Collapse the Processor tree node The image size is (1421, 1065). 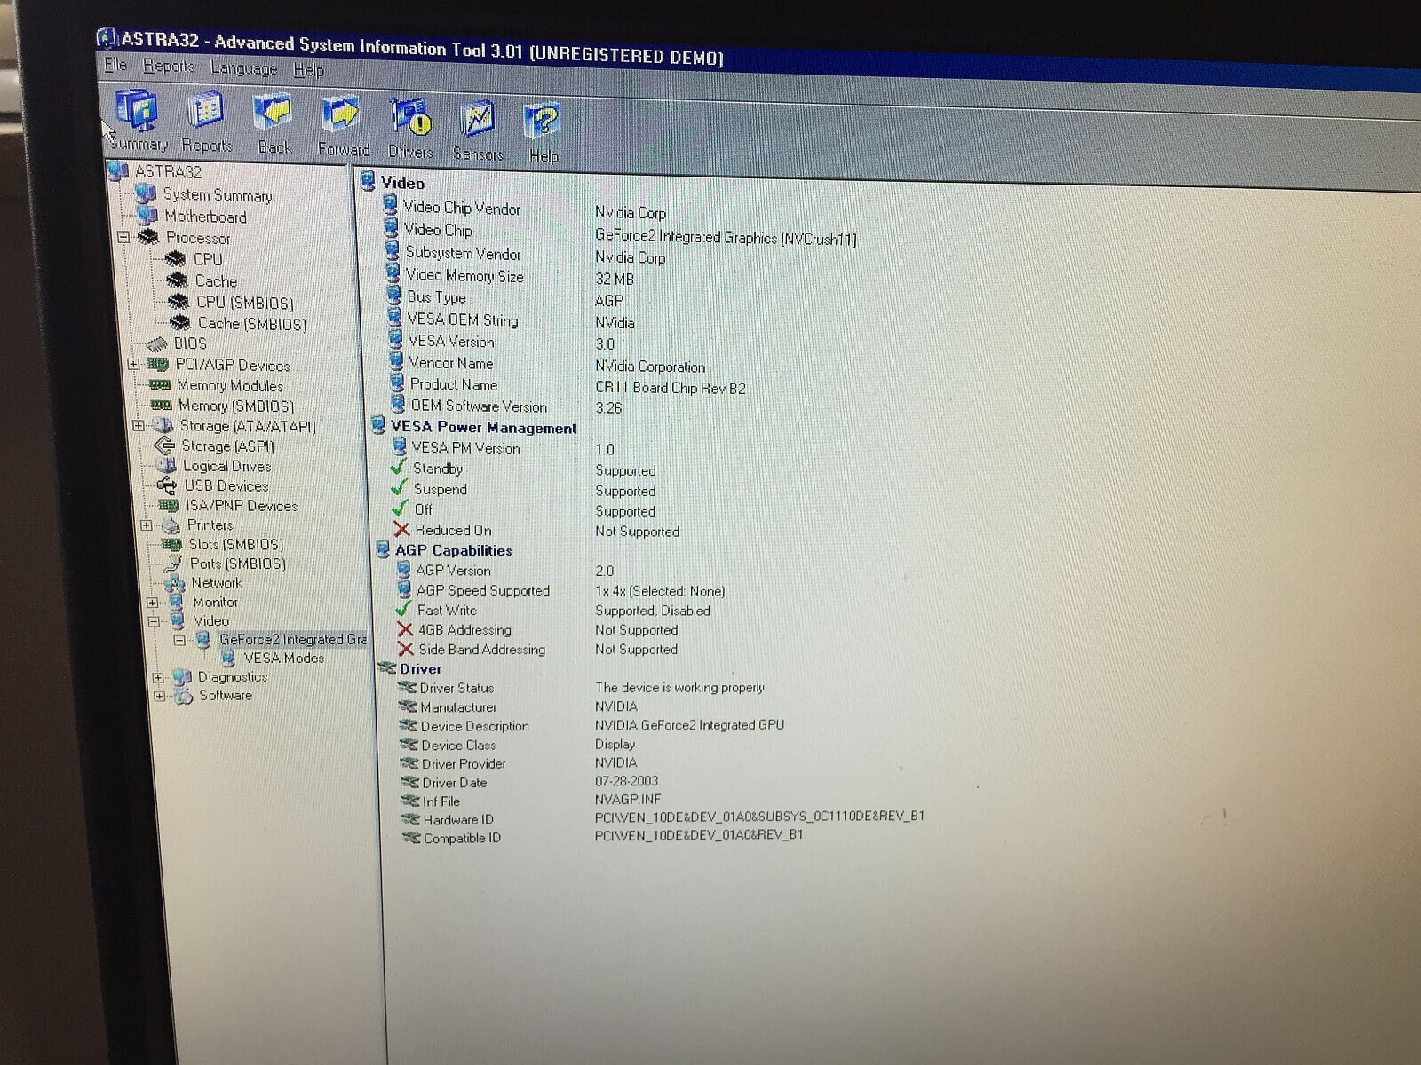(x=124, y=237)
